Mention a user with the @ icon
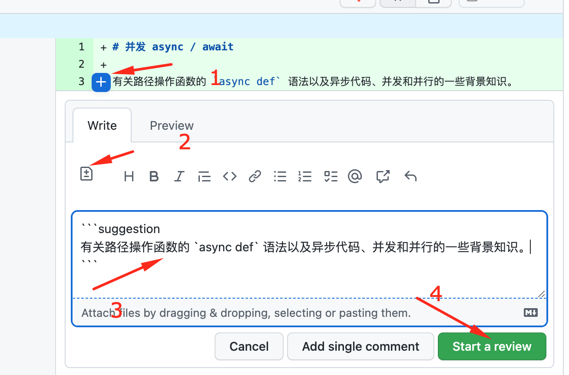This screenshot has height=375, width=569. [355, 176]
